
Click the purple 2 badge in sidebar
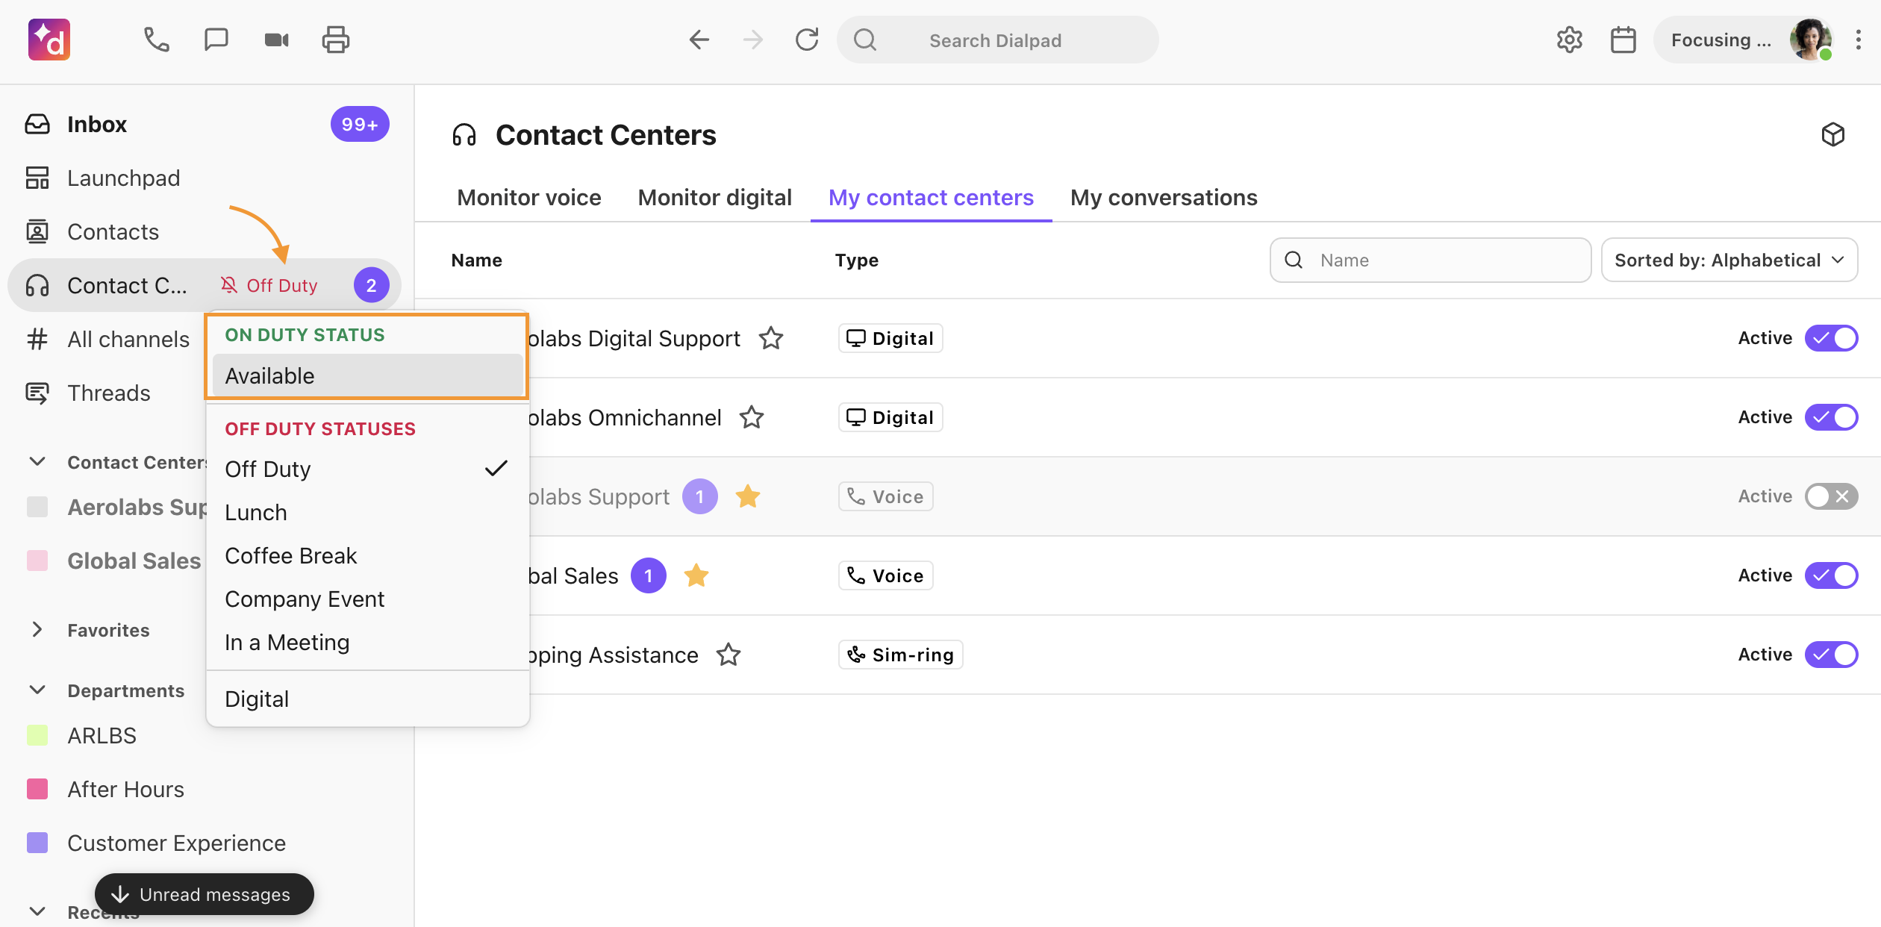[371, 285]
